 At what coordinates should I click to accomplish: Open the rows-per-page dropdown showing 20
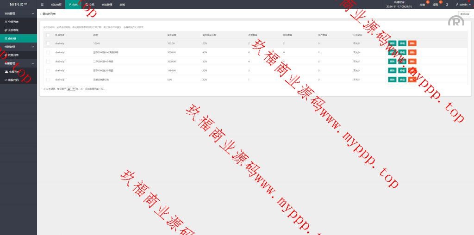(71, 88)
